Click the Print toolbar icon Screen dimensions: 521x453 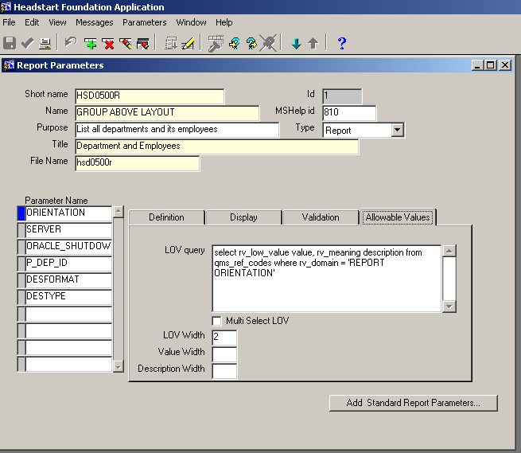pos(45,44)
